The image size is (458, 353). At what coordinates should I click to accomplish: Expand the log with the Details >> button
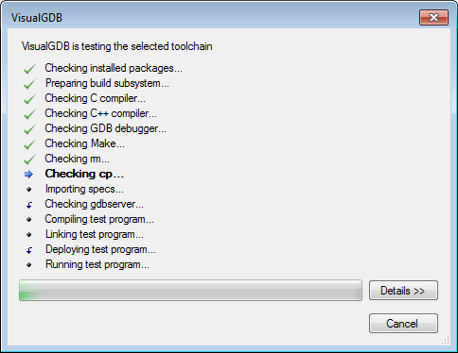click(x=403, y=291)
